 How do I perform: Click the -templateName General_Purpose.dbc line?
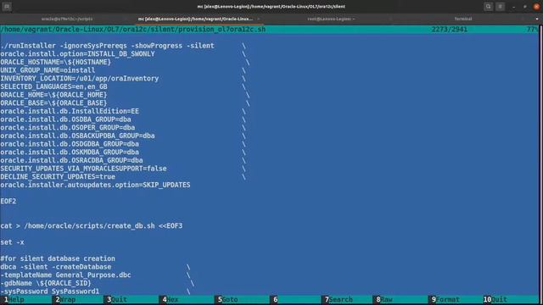[x=65, y=275]
